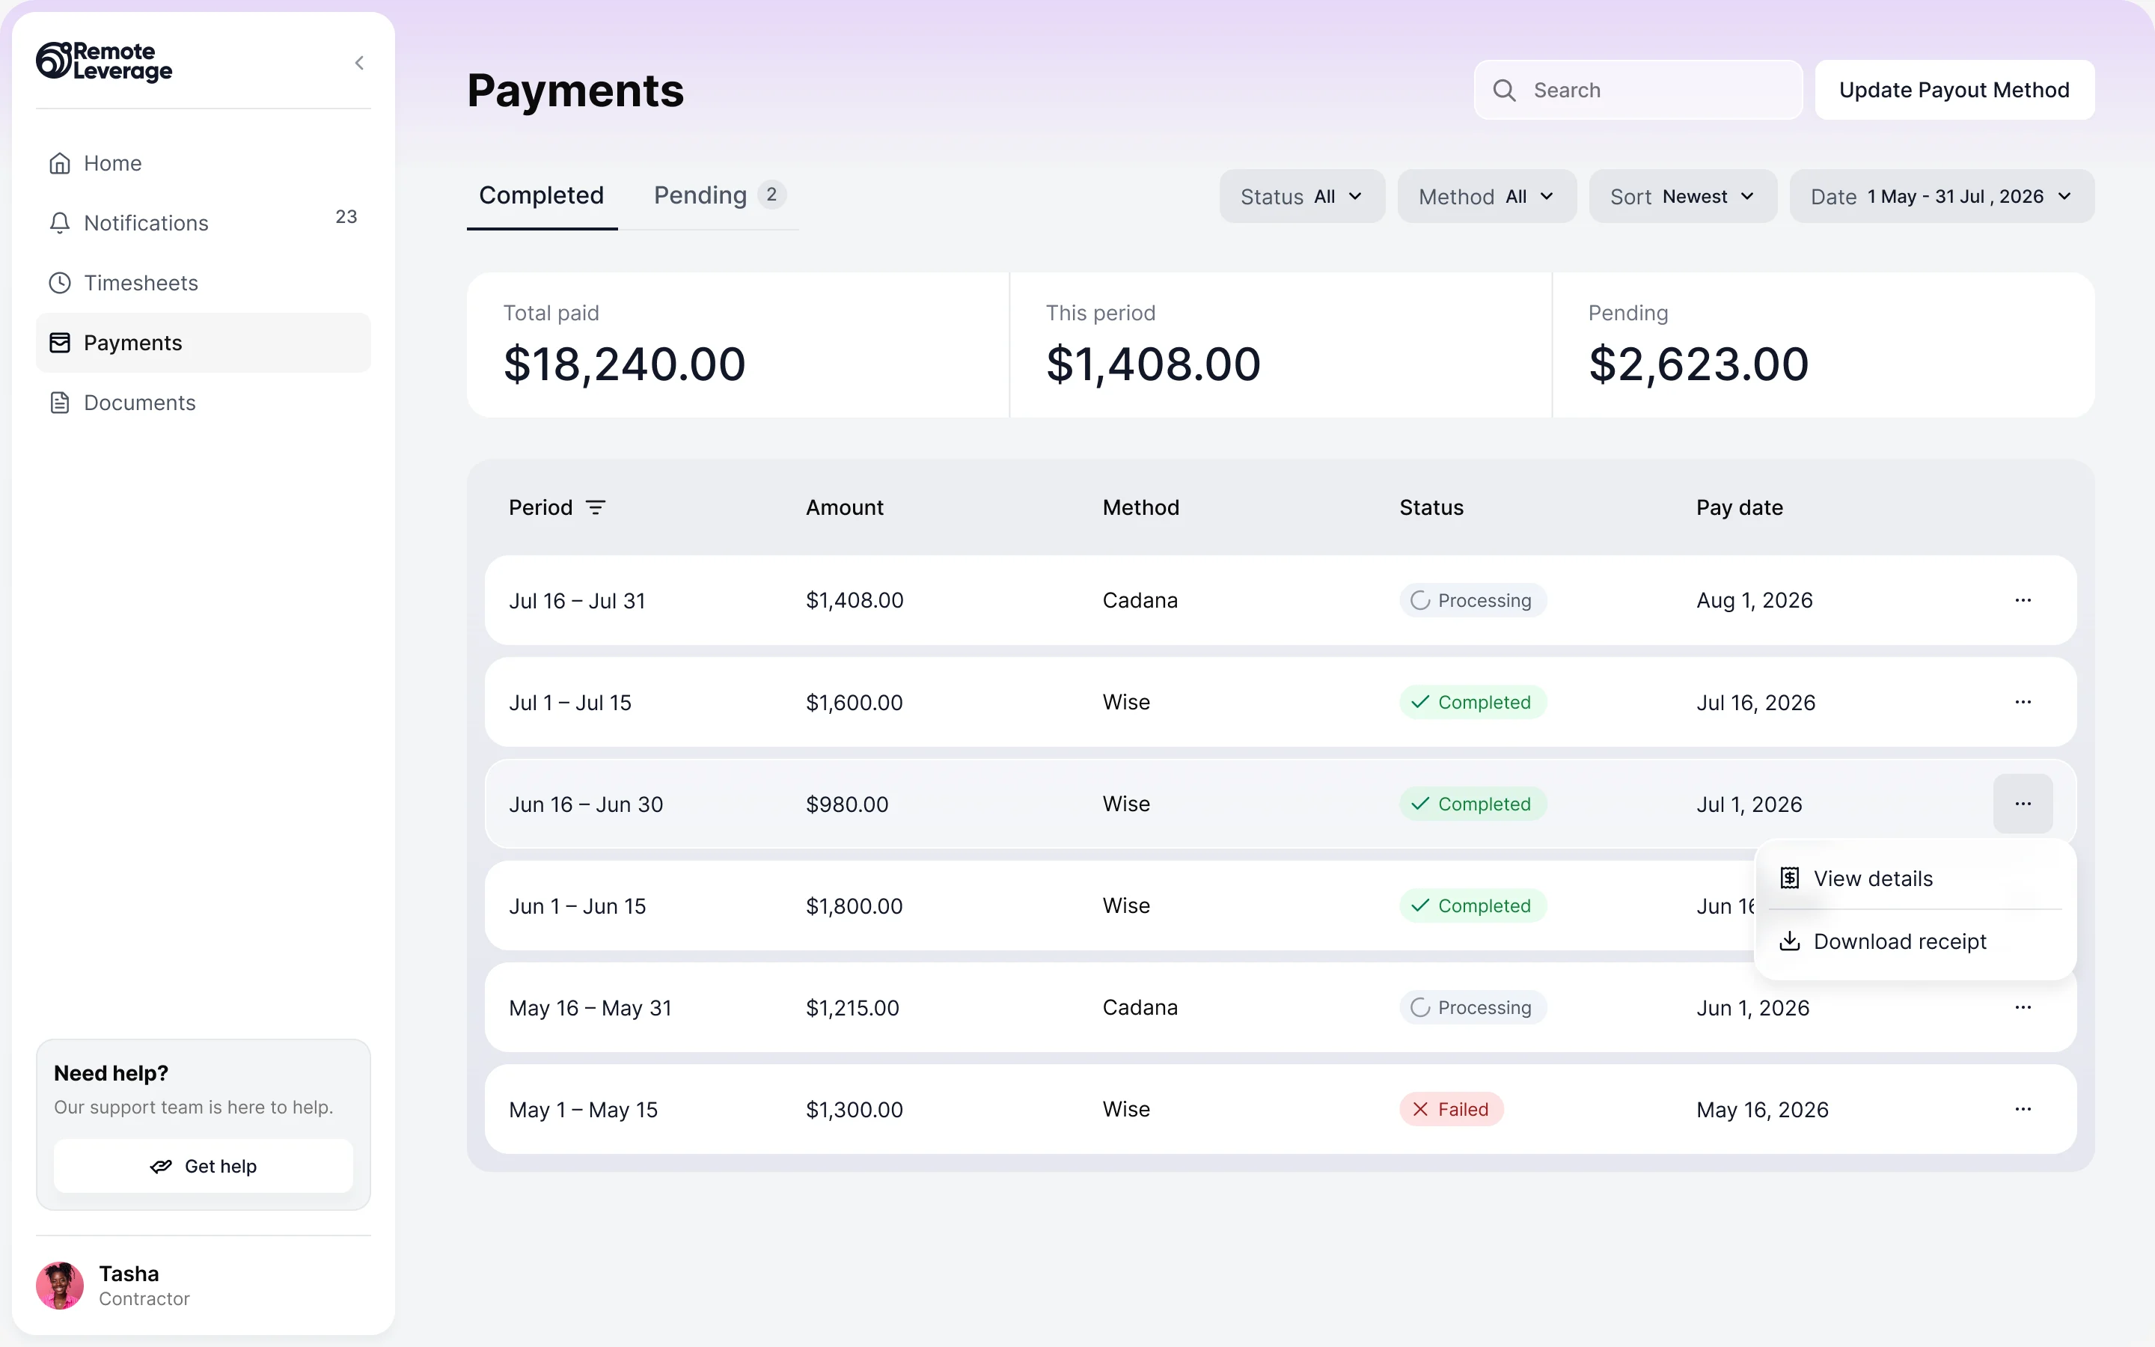Click the Aug 1, 2026 pay date
The image size is (2155, 1347).
[x=1754, y=600]
